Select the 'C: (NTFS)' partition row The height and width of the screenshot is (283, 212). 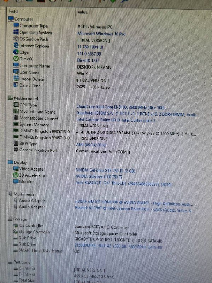pyautogui.click(x=27, y=268)
